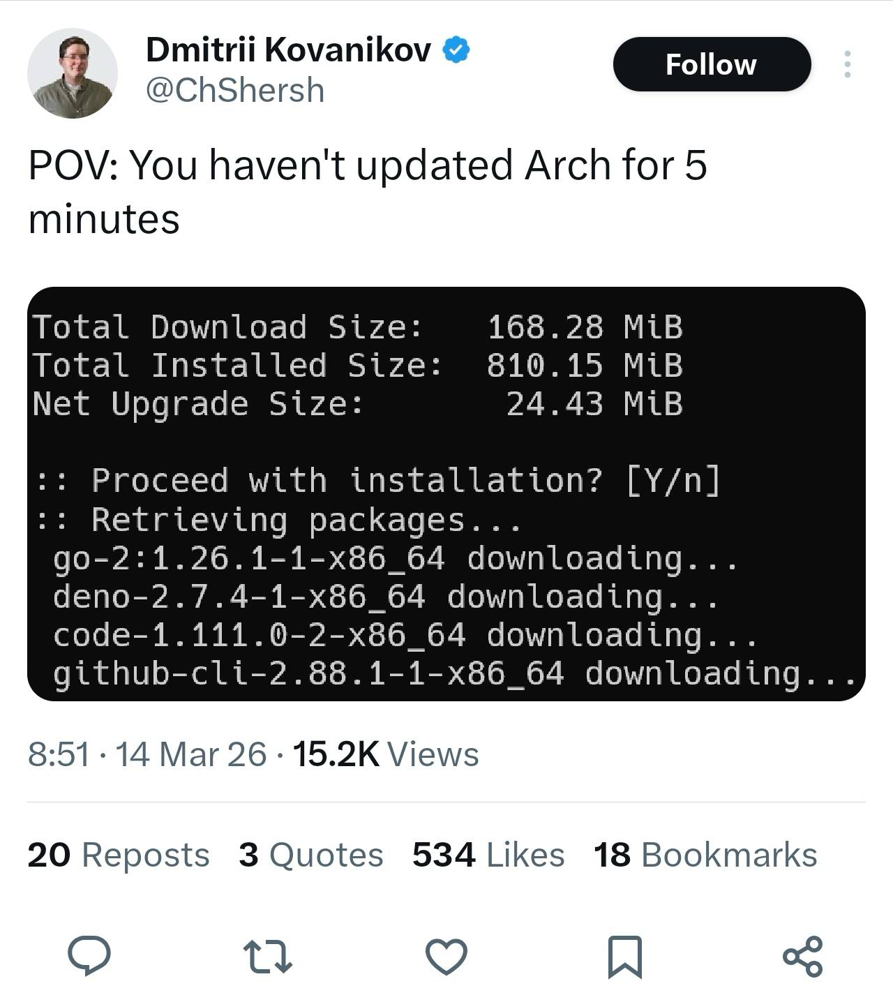Click the reply speech bubble icon
This screenshot has height=1002, width=893.
point(89,956)
